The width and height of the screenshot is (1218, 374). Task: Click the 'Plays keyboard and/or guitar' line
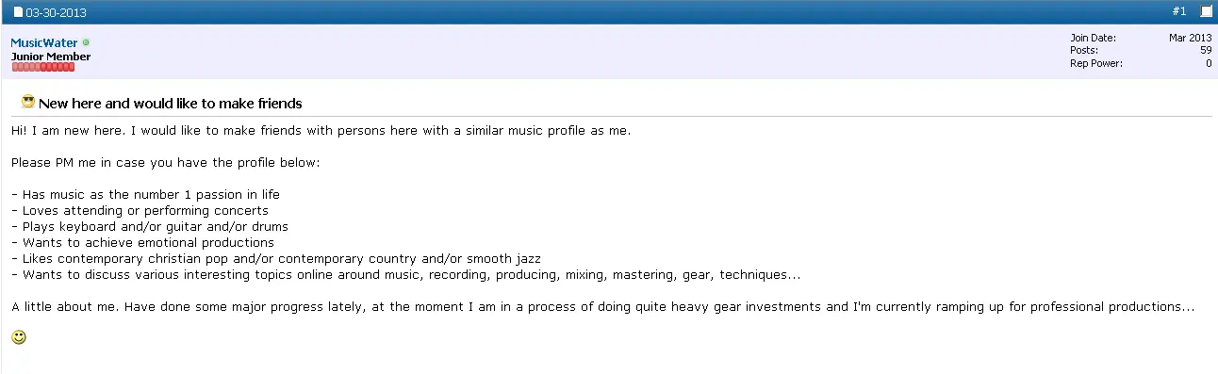[150, 227]
